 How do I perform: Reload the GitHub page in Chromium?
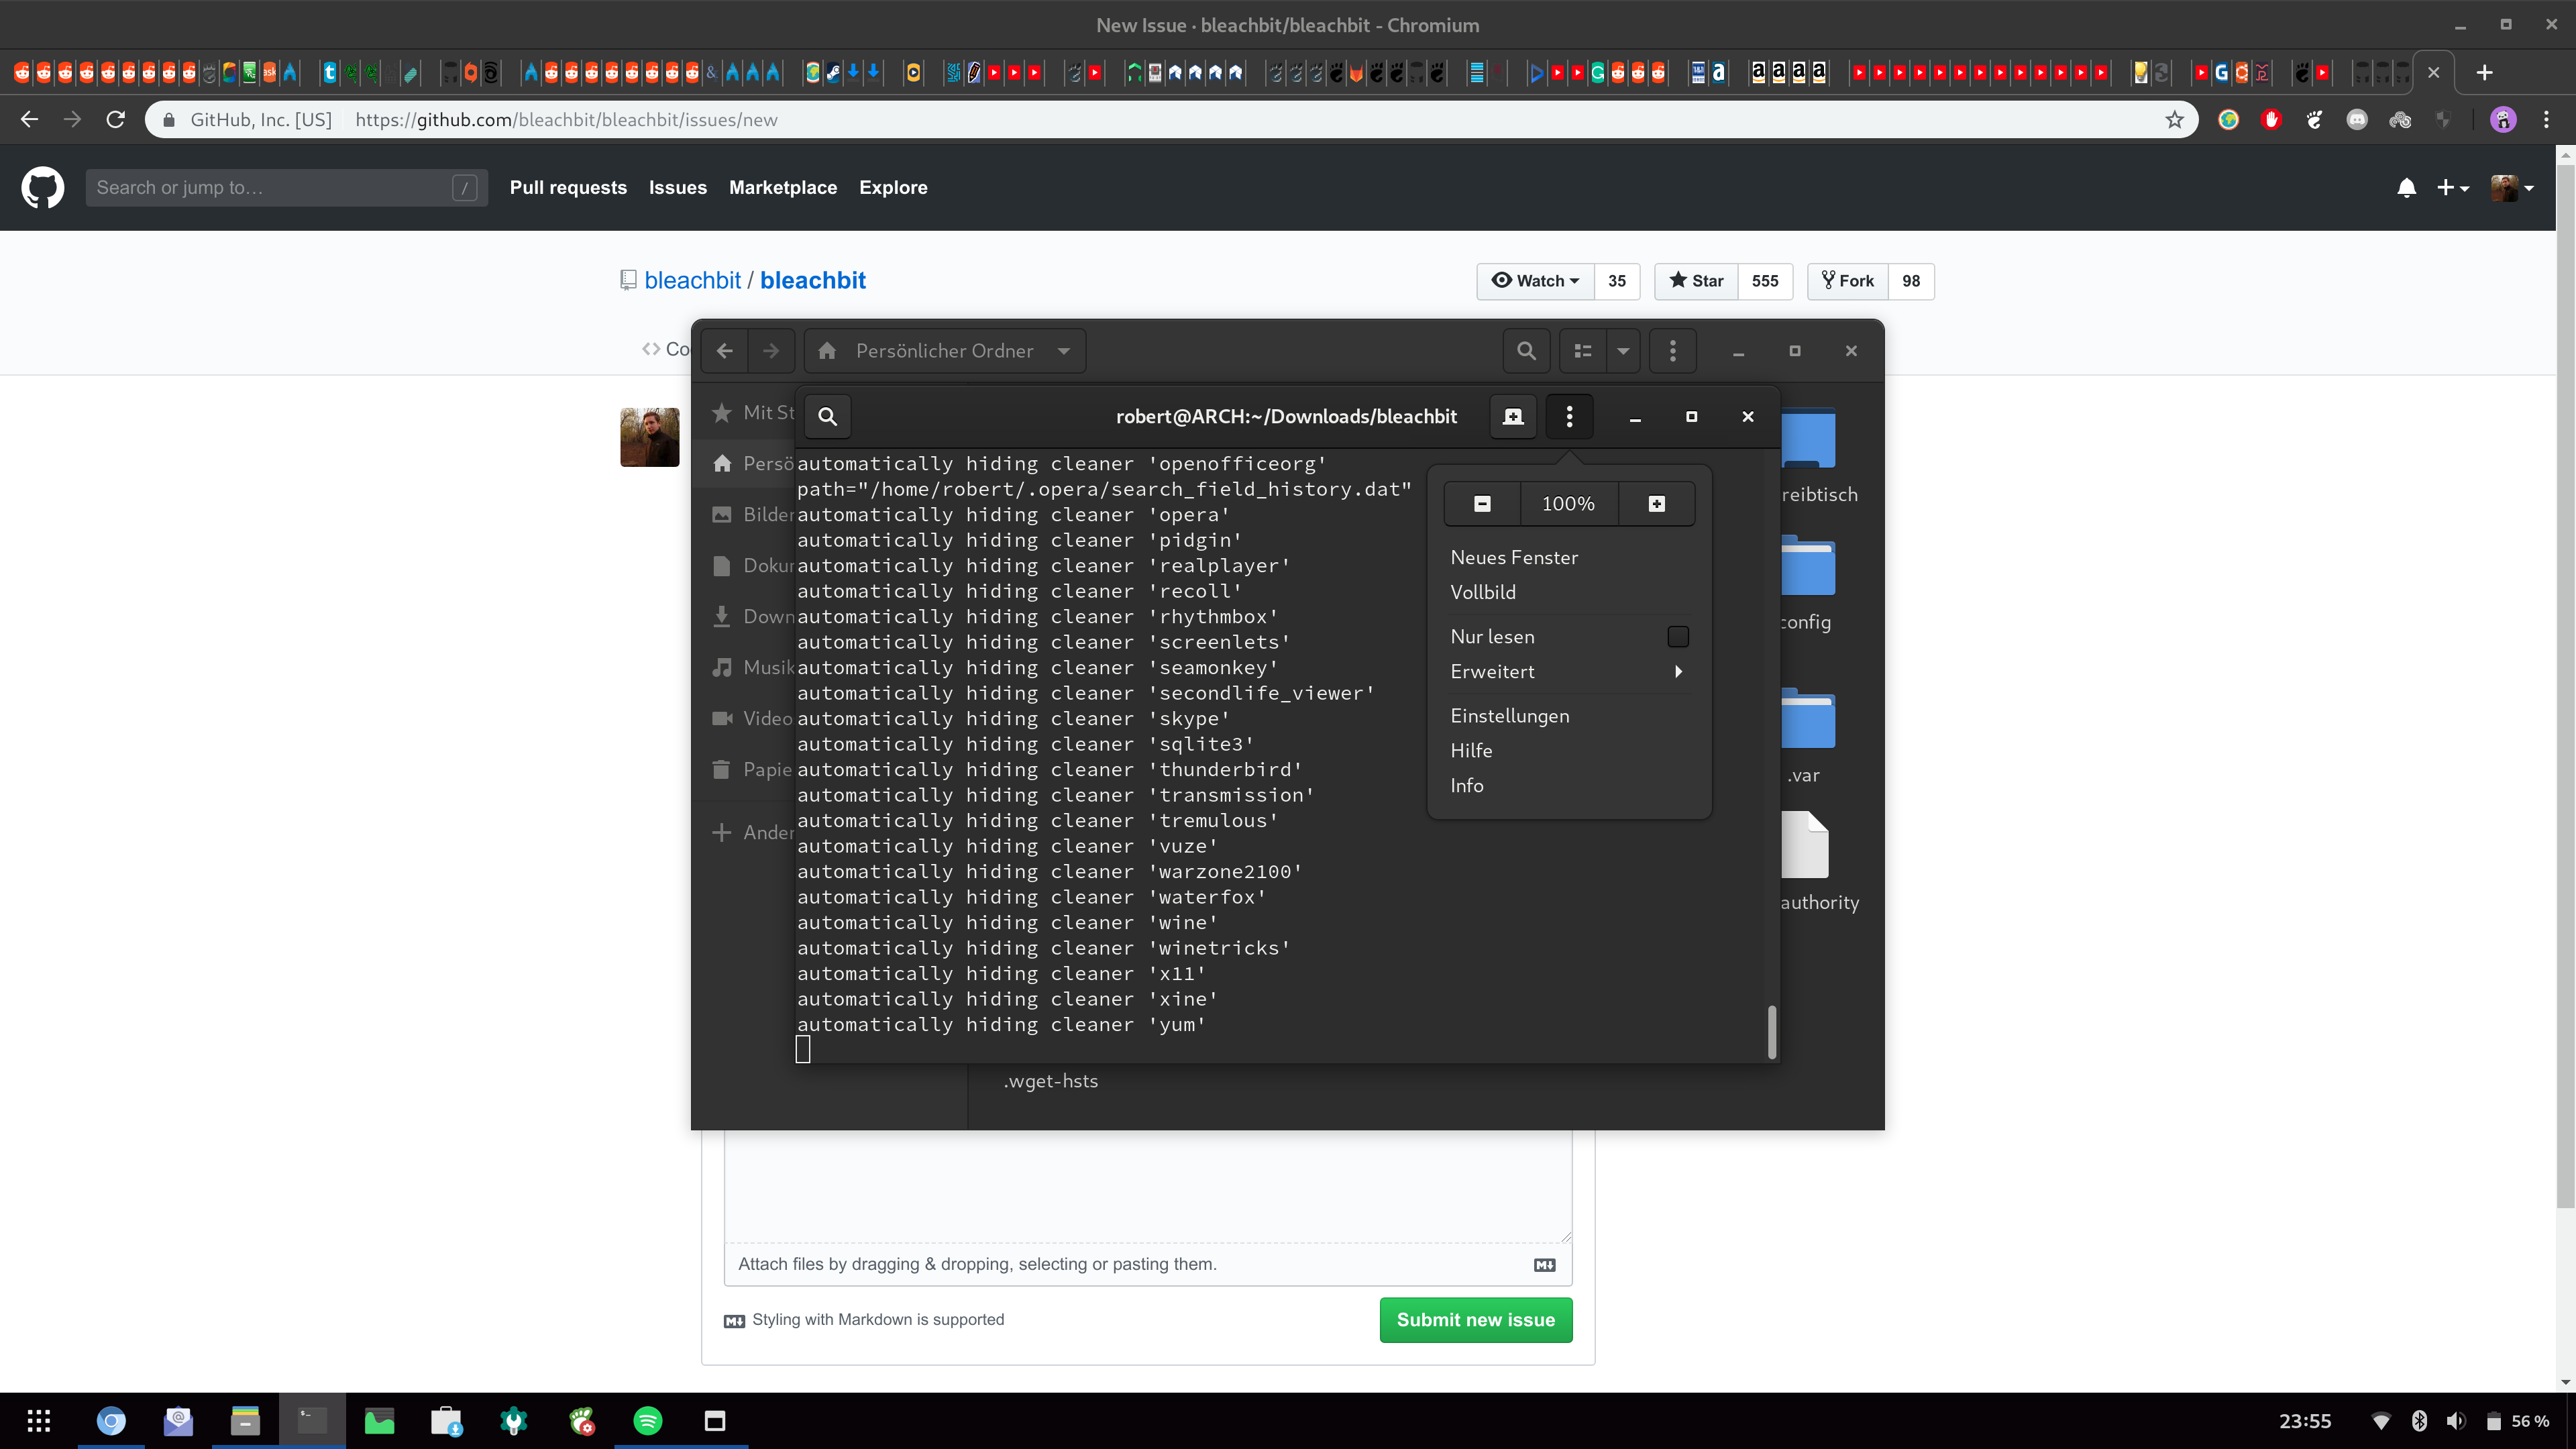coord(115,119)
